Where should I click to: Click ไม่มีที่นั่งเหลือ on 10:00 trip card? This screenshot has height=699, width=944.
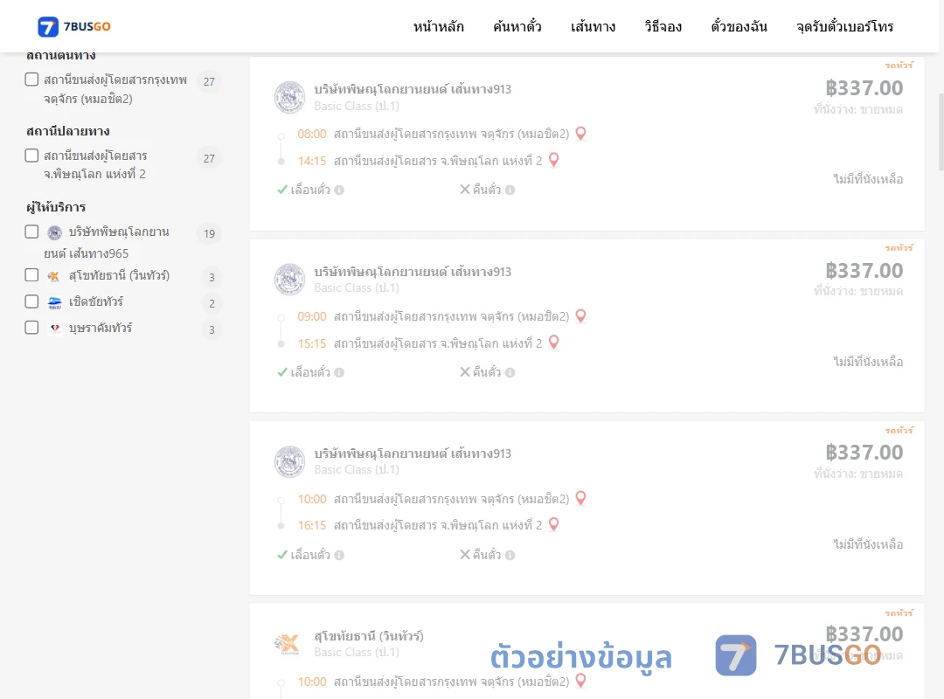pos(868,543)
